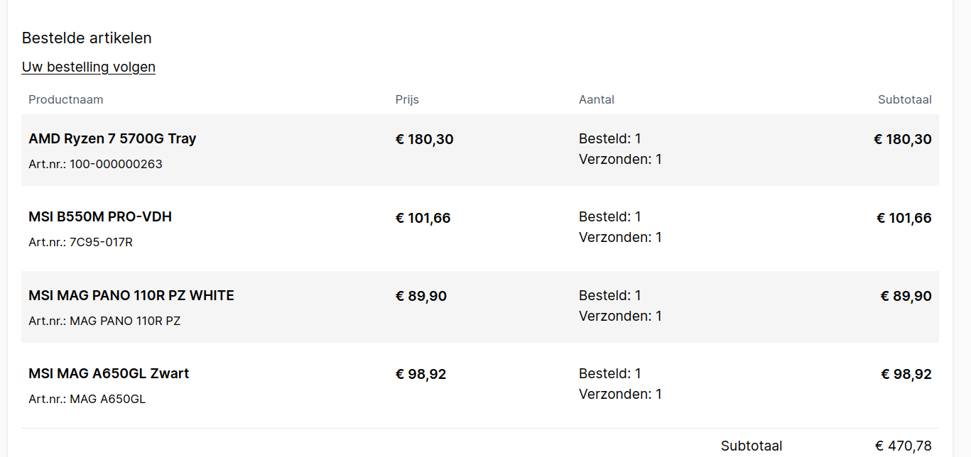Select the MSI B550M PRO-VDH product name
Viewport: 971px width, 457px height.
pos(100,216)
